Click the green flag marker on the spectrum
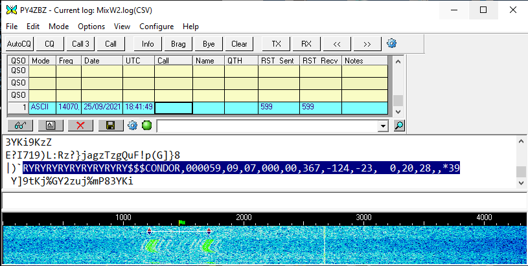The image size is (528, 266). (x=182, y=222)
